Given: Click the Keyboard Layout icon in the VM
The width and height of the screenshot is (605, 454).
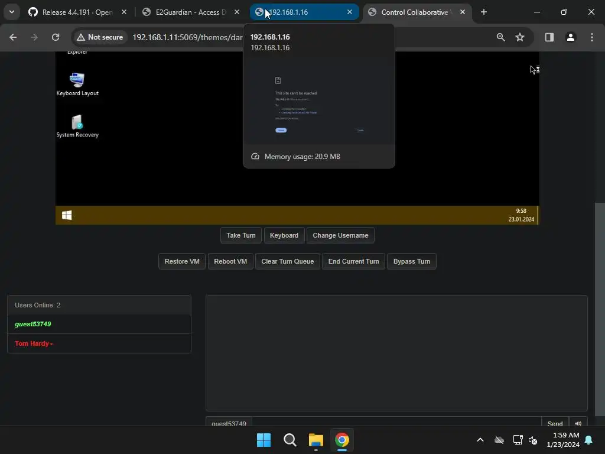Looking at the screenshot, I should point(77,84).
